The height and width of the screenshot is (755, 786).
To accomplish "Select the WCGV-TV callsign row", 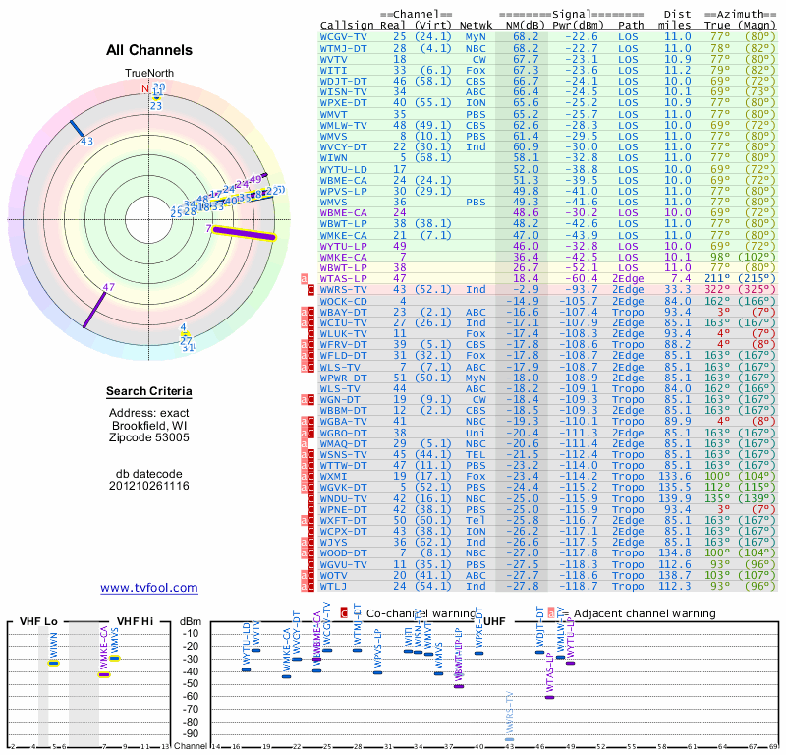I will (548, 37).
